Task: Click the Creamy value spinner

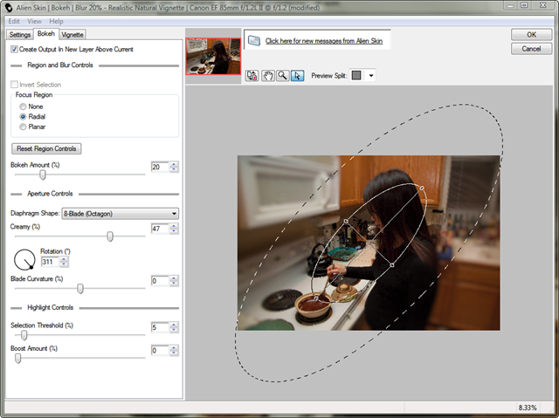Action: (174, 229)
